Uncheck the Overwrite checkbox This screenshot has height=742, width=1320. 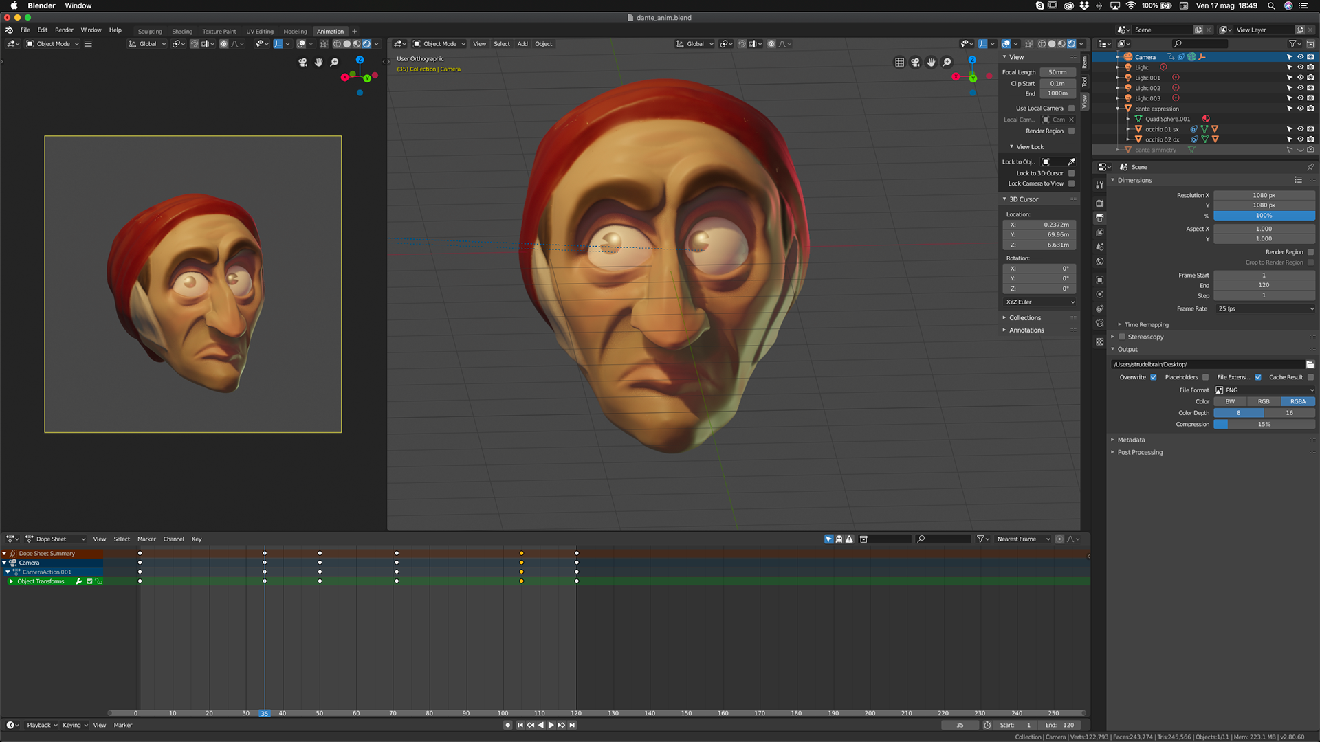1154,377
